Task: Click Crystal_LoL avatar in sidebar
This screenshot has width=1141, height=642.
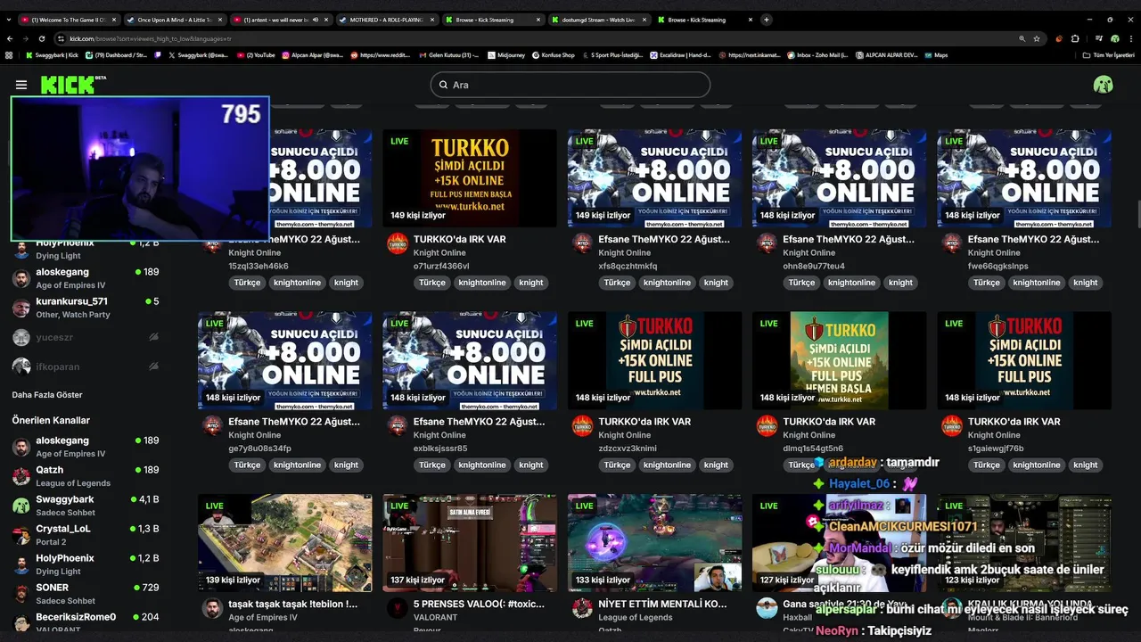Action: tap(21, 535)
